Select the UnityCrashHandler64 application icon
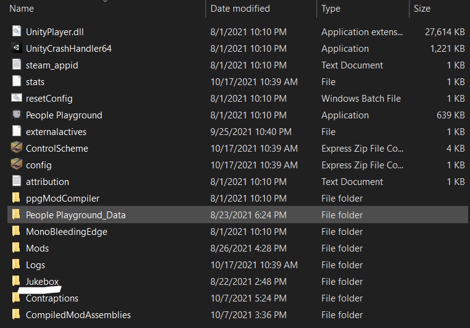This screenshot has height=328, width=470. click(x=17, y=48)
